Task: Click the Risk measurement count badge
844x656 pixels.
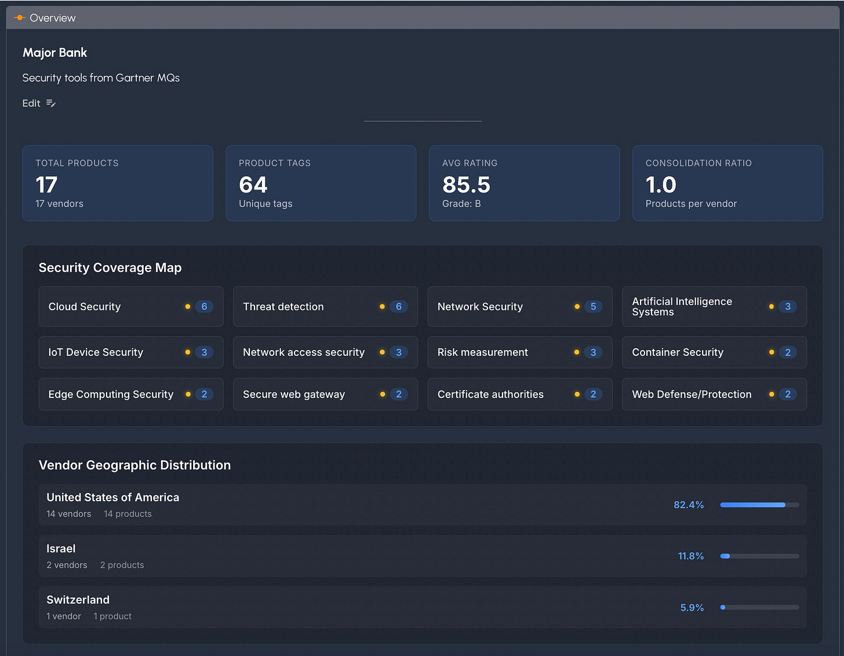Action: tap(593, 352)
